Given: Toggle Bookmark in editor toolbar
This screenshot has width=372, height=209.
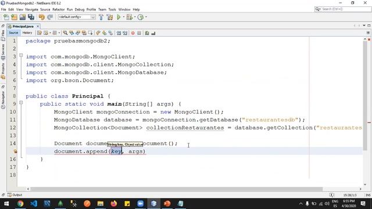Looking at the screenshot, I should (x=111, y=33).
